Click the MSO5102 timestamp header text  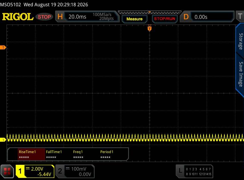(x=44, y=5)
